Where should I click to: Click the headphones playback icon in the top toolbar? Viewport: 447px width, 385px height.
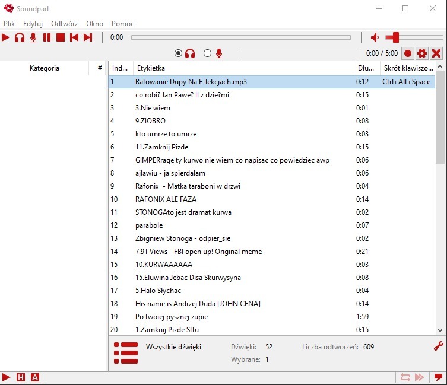pyautogui.click(x=20, y=37)
